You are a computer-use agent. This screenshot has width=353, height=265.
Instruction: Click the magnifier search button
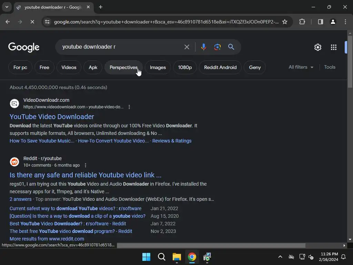click(x=231, y=47)
